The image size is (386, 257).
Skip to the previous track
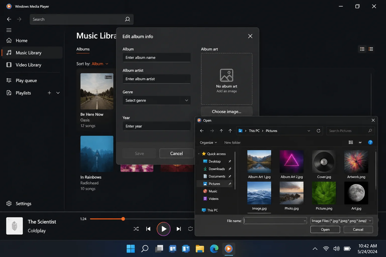(148, 229)
